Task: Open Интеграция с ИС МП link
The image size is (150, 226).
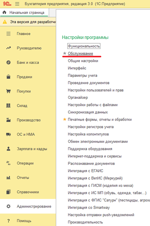Action: (x=107, y=193)
